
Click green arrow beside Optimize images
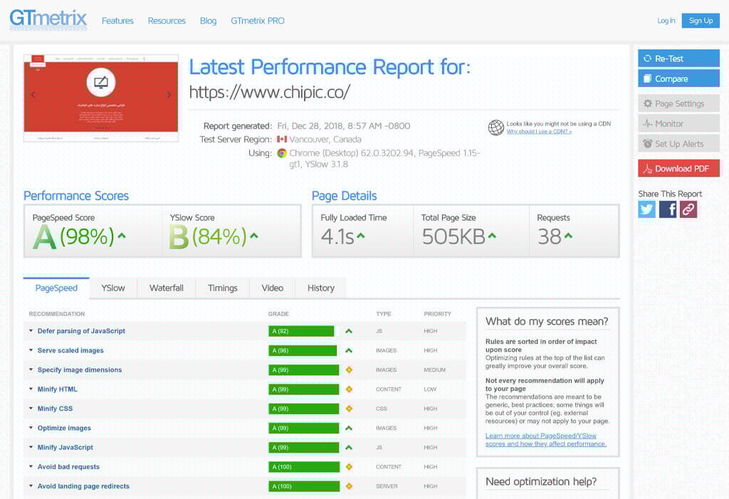(x=349, y=428)
